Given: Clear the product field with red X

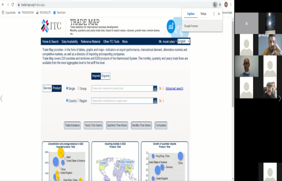Looking at the screenshot, I should [160, 88].
